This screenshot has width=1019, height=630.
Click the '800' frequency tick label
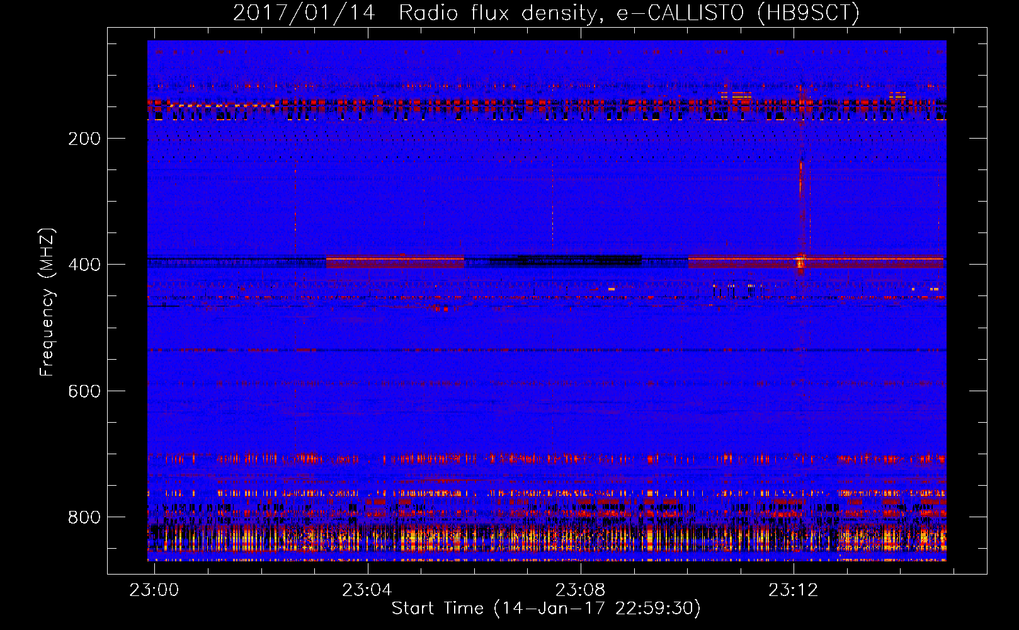[x=84, y=517]
